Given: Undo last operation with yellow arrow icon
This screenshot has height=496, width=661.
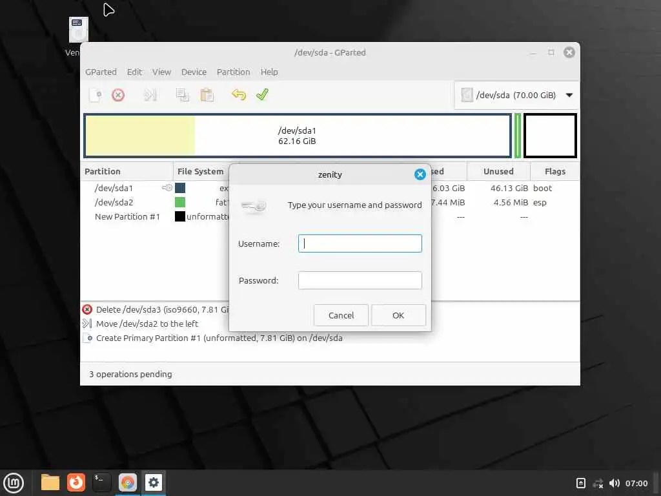Looking at the screenshot, I should pos(239,94).
